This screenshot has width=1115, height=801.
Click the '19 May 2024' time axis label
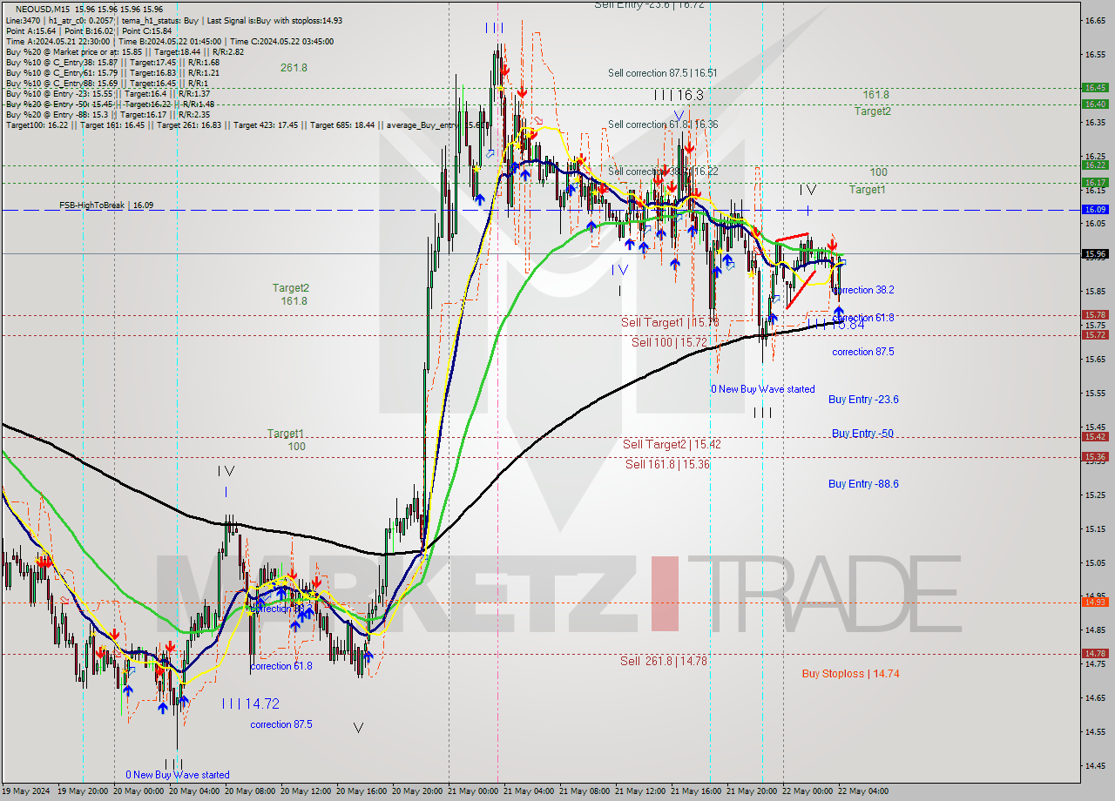pos(27,791)
